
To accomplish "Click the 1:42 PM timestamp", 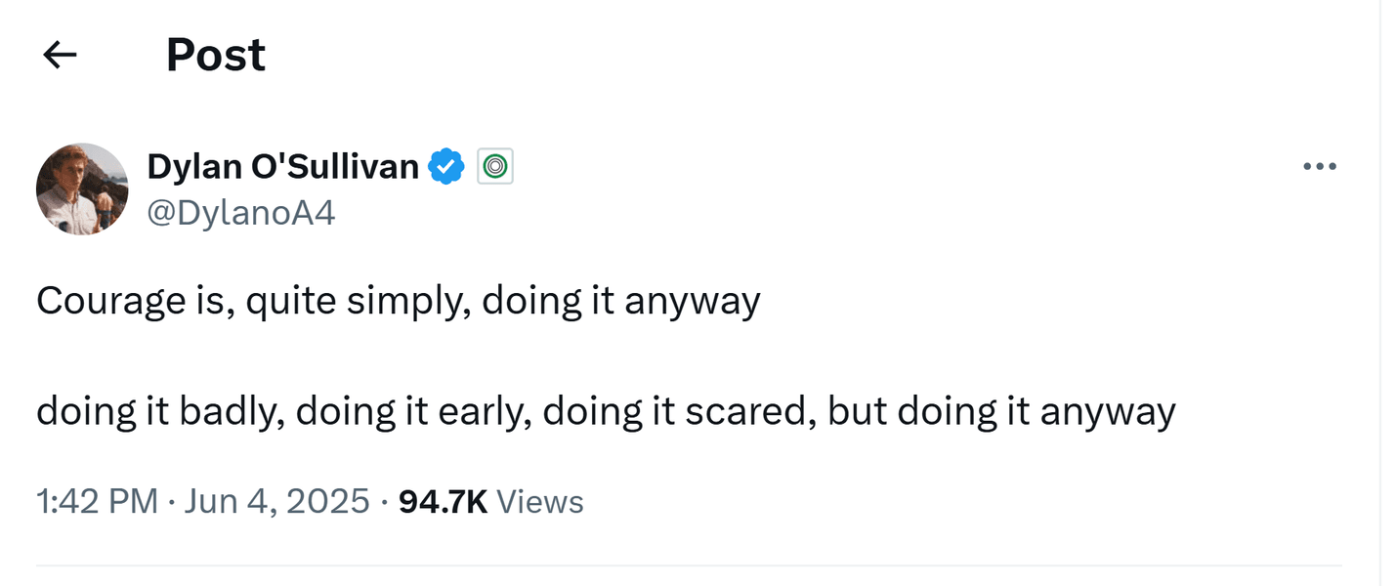I will (97, 502).
